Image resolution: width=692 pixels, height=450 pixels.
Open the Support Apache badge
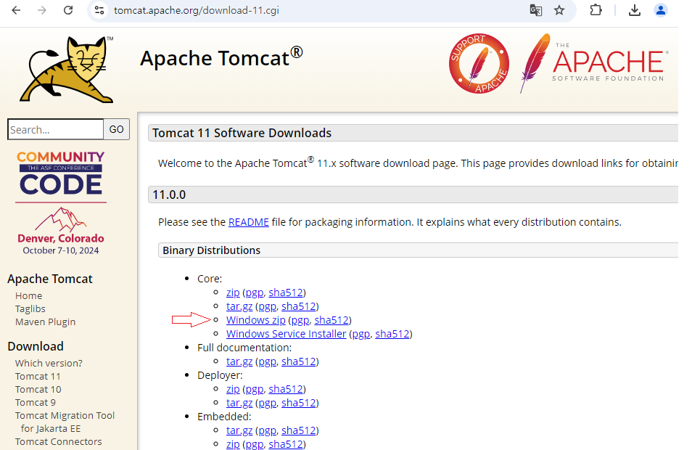478,63
